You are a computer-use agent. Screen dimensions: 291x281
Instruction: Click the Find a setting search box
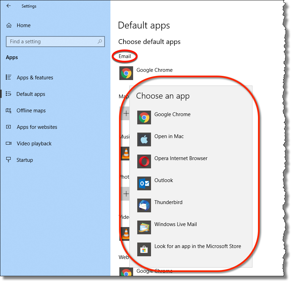point(55,42)
